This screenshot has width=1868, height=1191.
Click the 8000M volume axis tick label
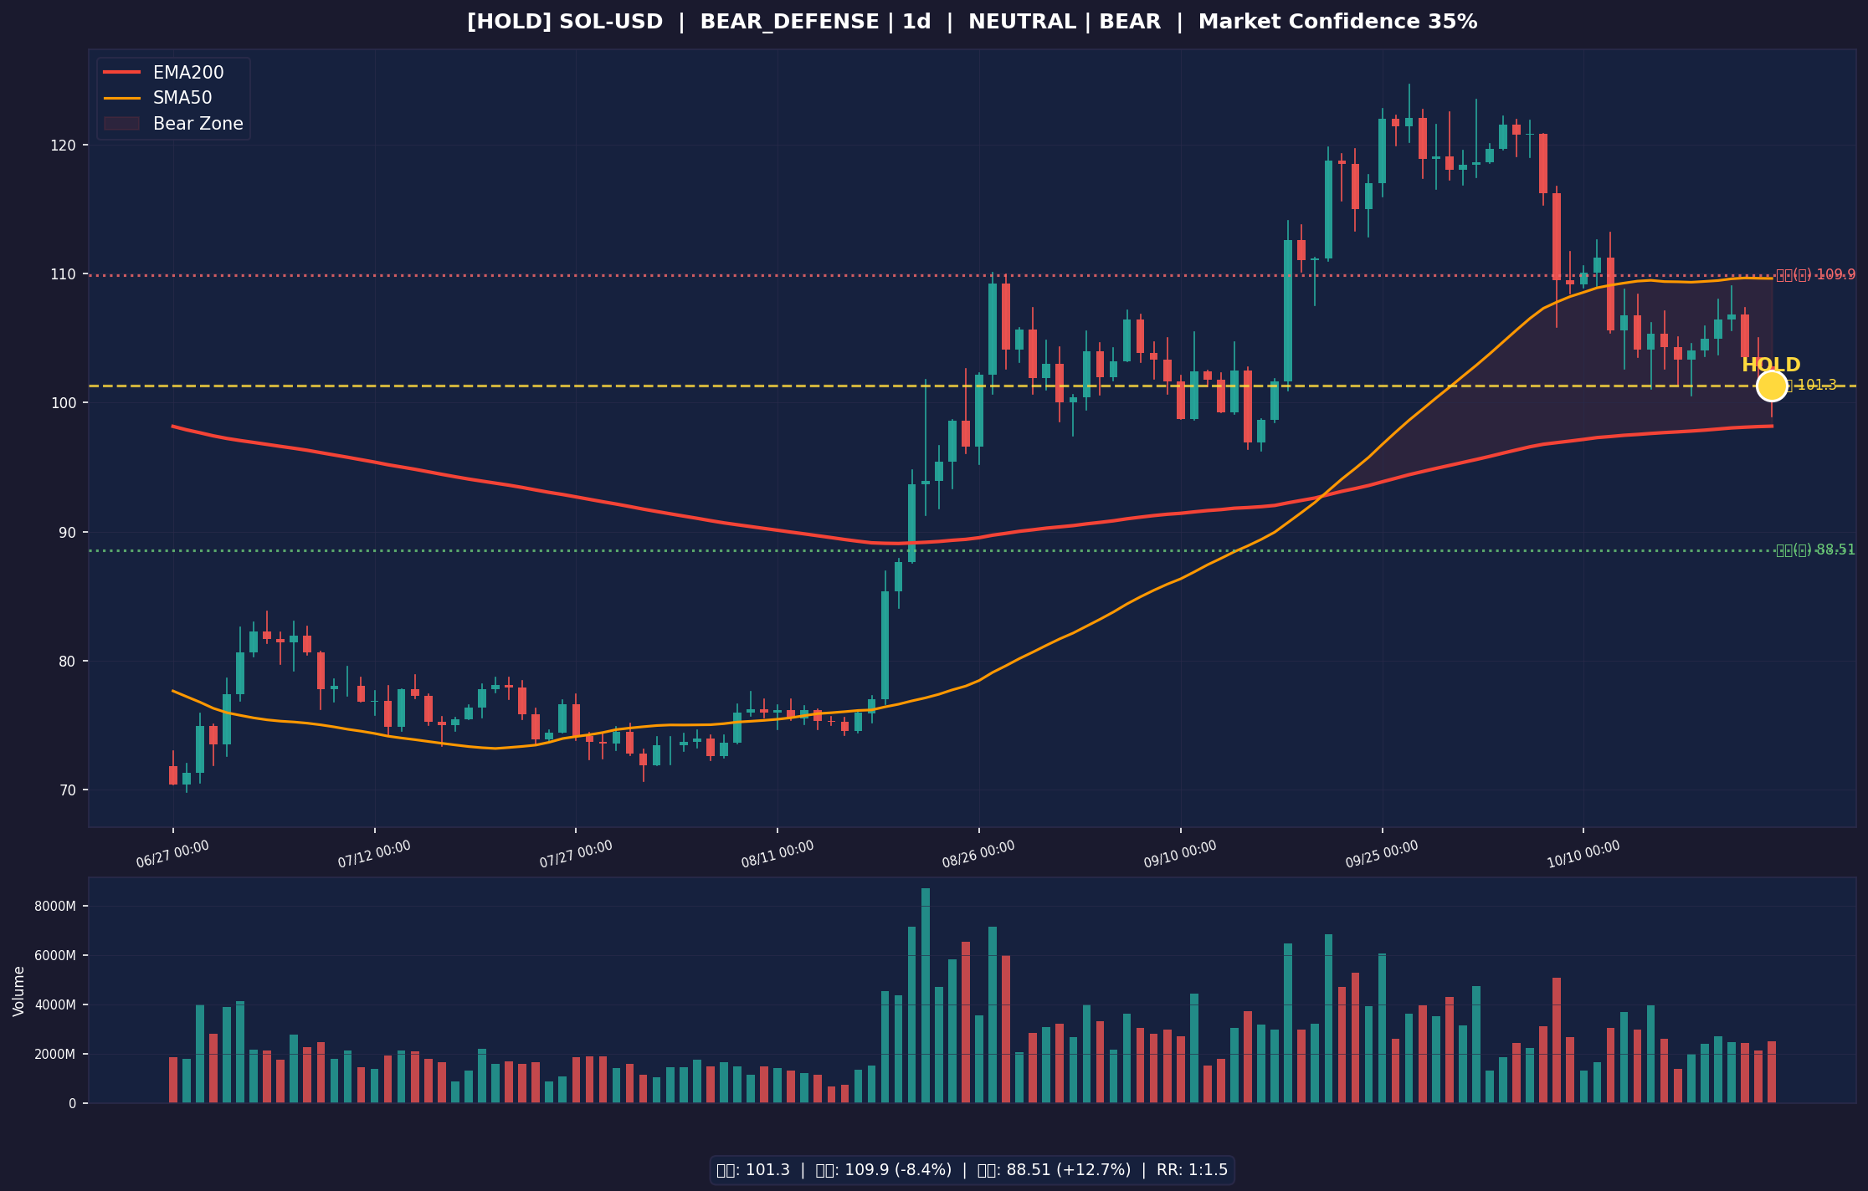tap(55, 906)
